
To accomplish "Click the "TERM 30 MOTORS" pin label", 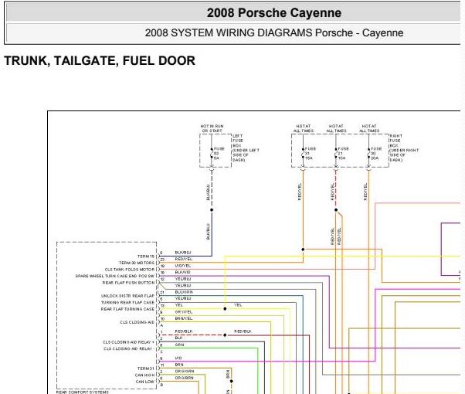I will (x=137, y=263).
